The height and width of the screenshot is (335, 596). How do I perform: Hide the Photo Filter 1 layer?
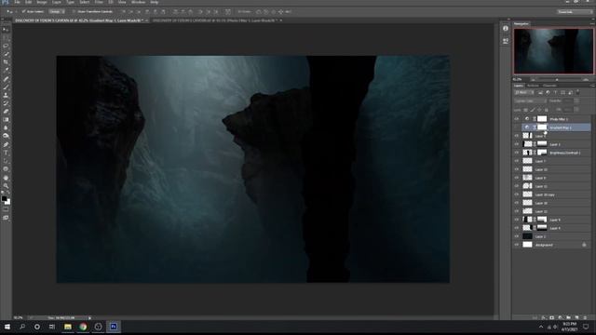tap(517, 119)
